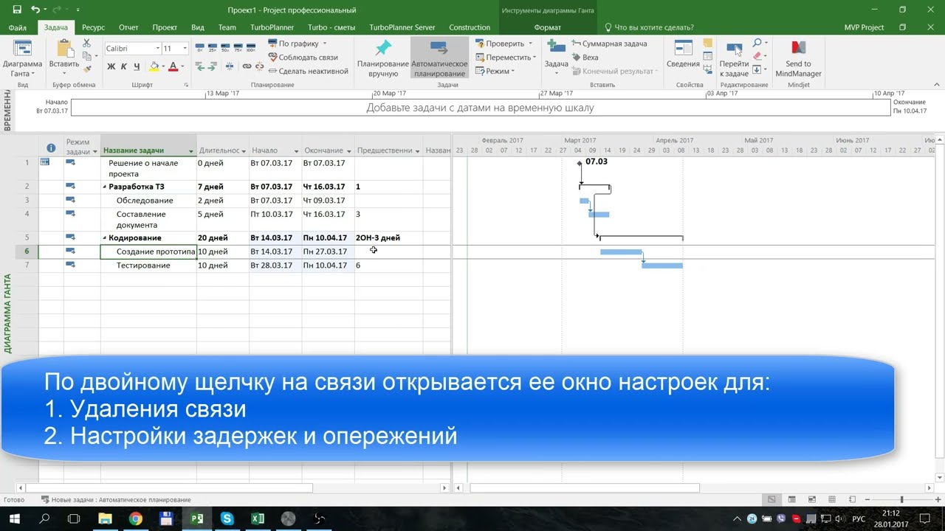
Task: Select the Создание прототипа task name cell
Action: pos(148,251)
